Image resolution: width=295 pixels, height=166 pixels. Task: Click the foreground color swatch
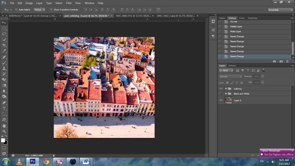coord(3,140)
